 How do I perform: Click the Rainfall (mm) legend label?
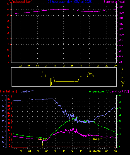(x=8, y=91)
